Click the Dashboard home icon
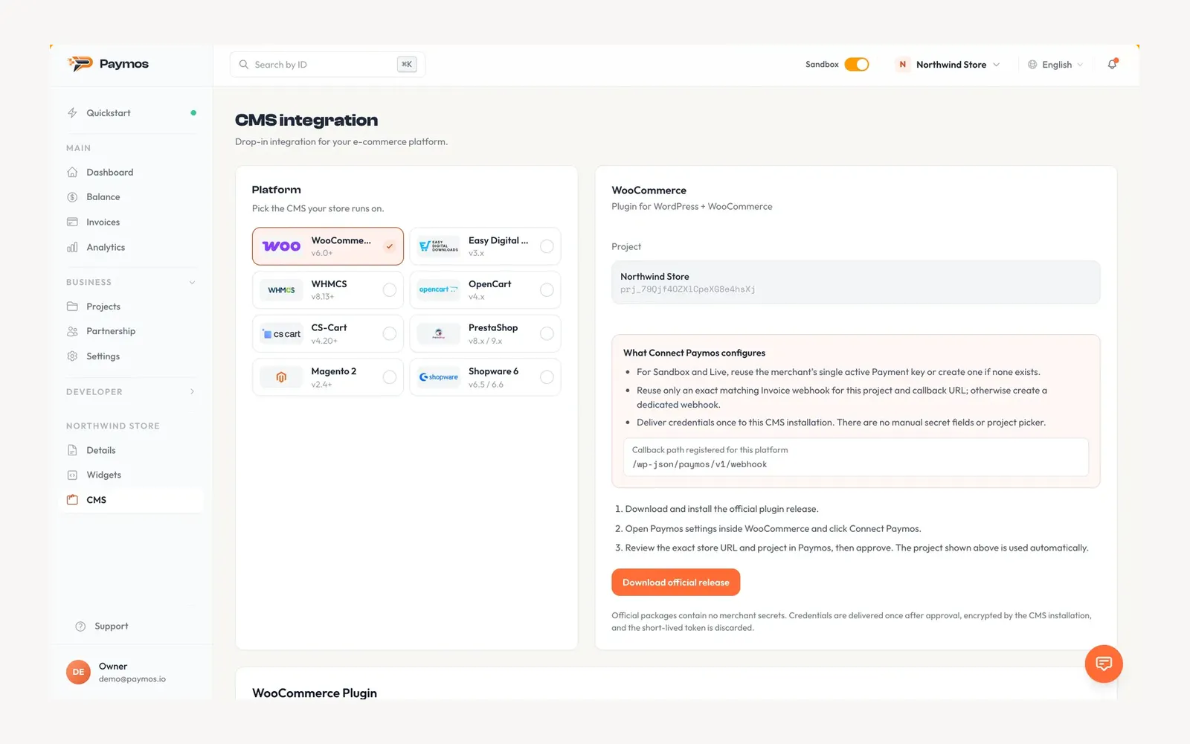The height and width of the screenshot is (744, 1190). pyautogui.click(x=72, y=172)
